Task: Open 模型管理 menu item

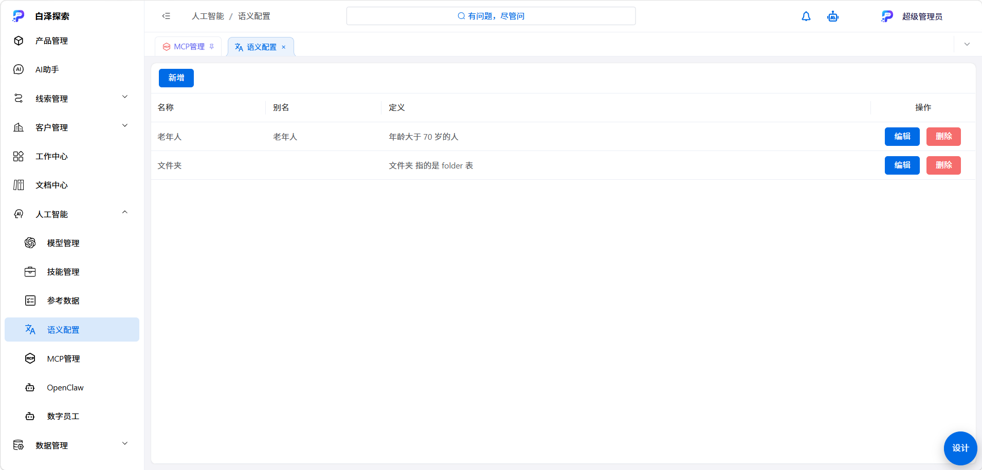Action: (x=72, y=243)
